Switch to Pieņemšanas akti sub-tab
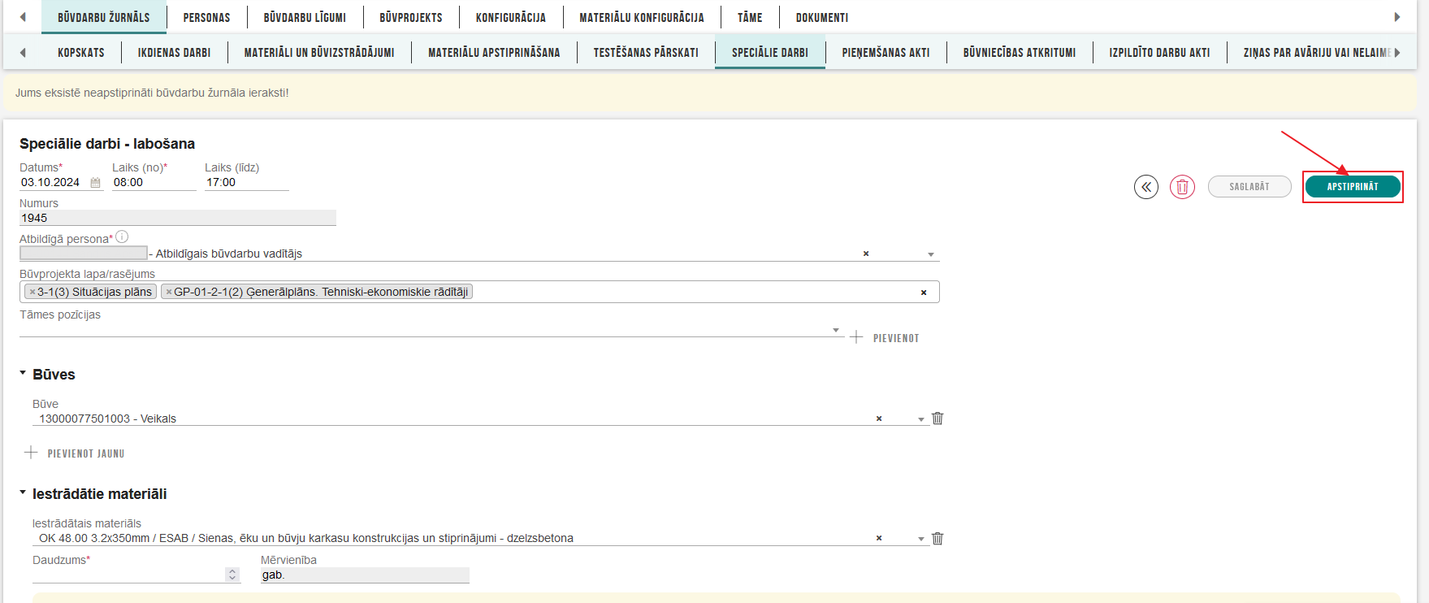The height and width of the screenshot is (603, 1429). (x=886, y=52)
